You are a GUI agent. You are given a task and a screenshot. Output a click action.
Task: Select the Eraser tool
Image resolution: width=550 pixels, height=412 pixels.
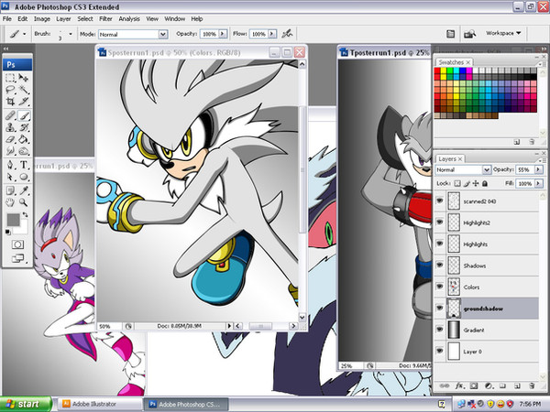click(x=10, y=139)
